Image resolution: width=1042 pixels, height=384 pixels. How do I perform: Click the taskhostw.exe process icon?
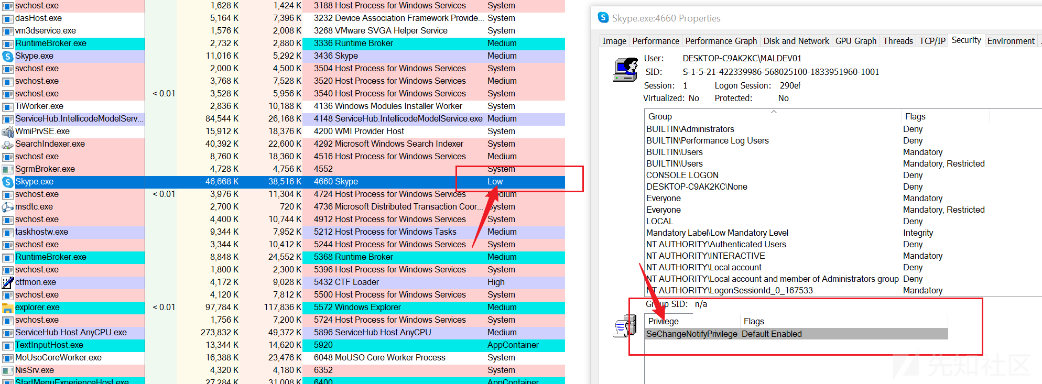(8, 232)
